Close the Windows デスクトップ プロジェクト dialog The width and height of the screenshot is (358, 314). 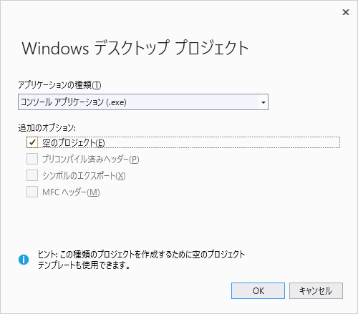coord(346,12)
